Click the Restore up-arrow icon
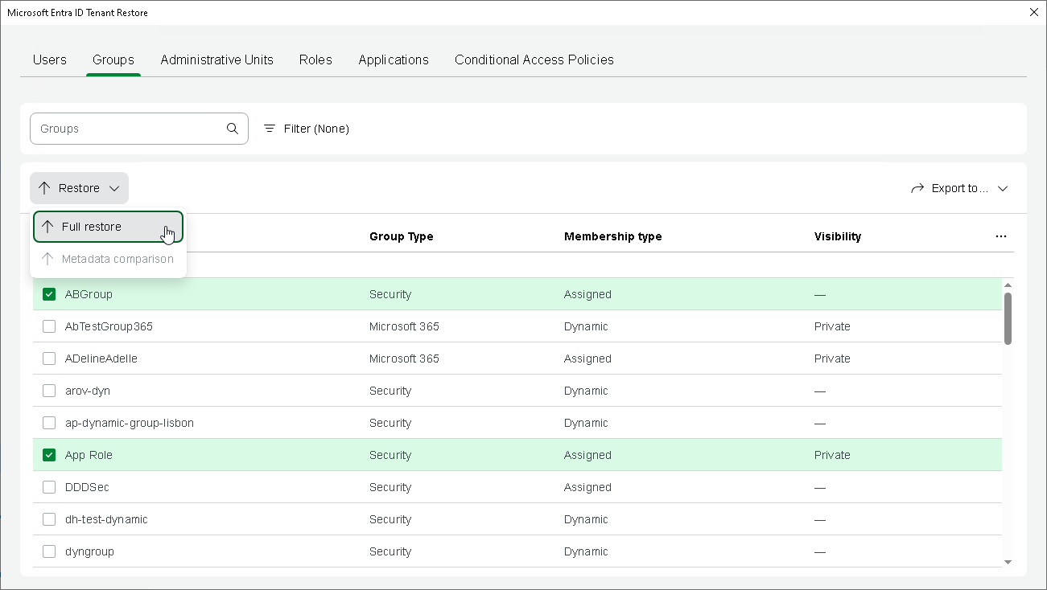This screenshot has height=590, width=1047. coord(44,188)
